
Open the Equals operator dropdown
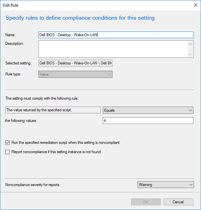(x=148, y=110)
